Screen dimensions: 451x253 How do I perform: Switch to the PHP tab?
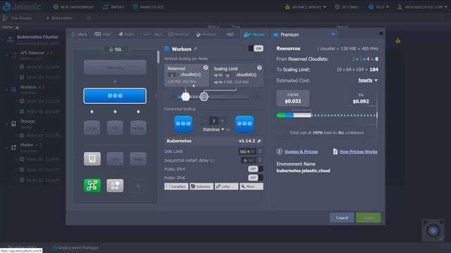coord(102,34)
